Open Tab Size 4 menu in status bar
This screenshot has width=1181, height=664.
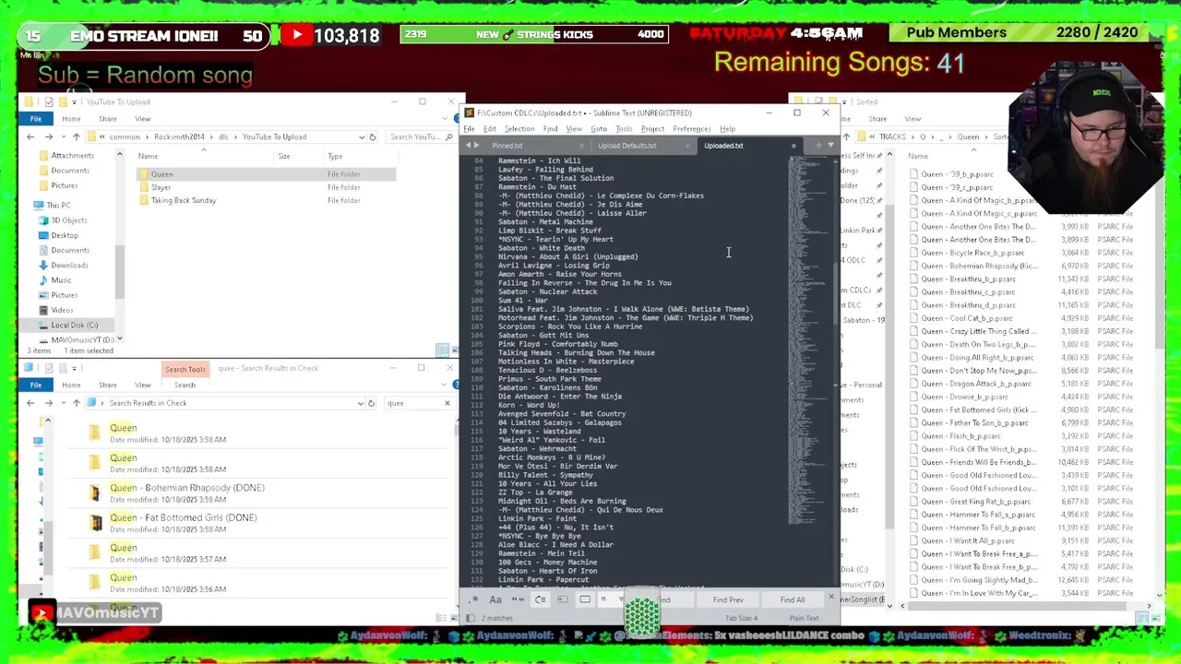click(741, 618)
